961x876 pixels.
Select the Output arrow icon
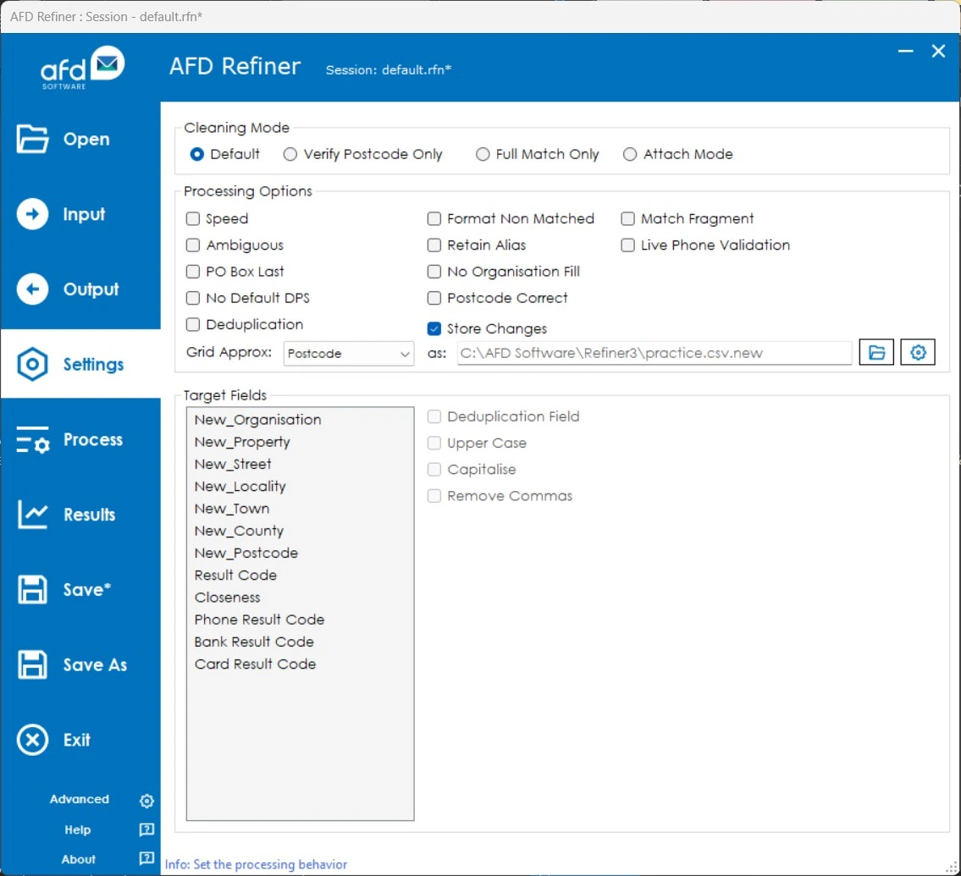32,289
